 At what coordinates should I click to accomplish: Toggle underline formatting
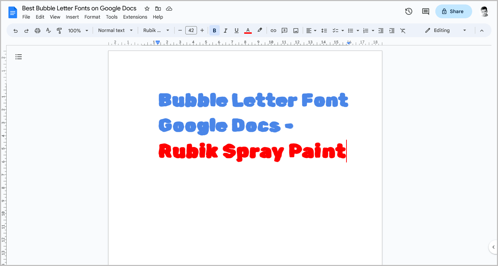point(236,30)
